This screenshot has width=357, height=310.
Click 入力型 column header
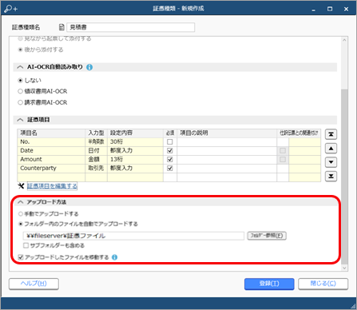tap(96, 133)
